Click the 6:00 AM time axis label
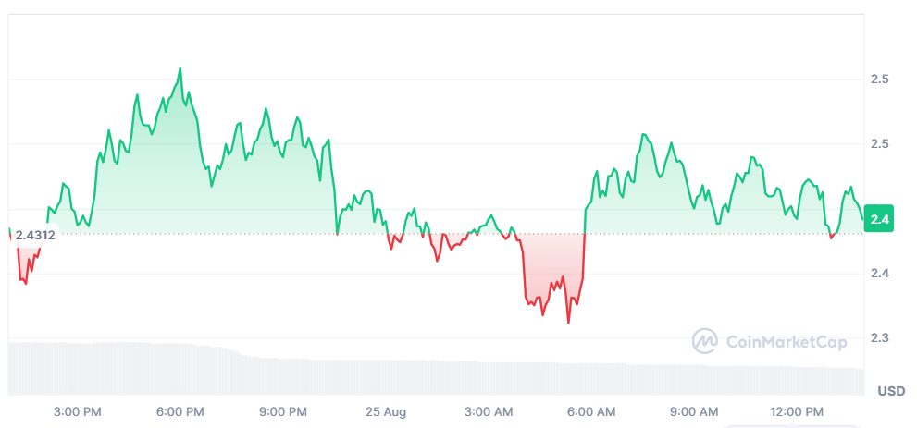Screen dimensions: 917x428 point(593,412)
